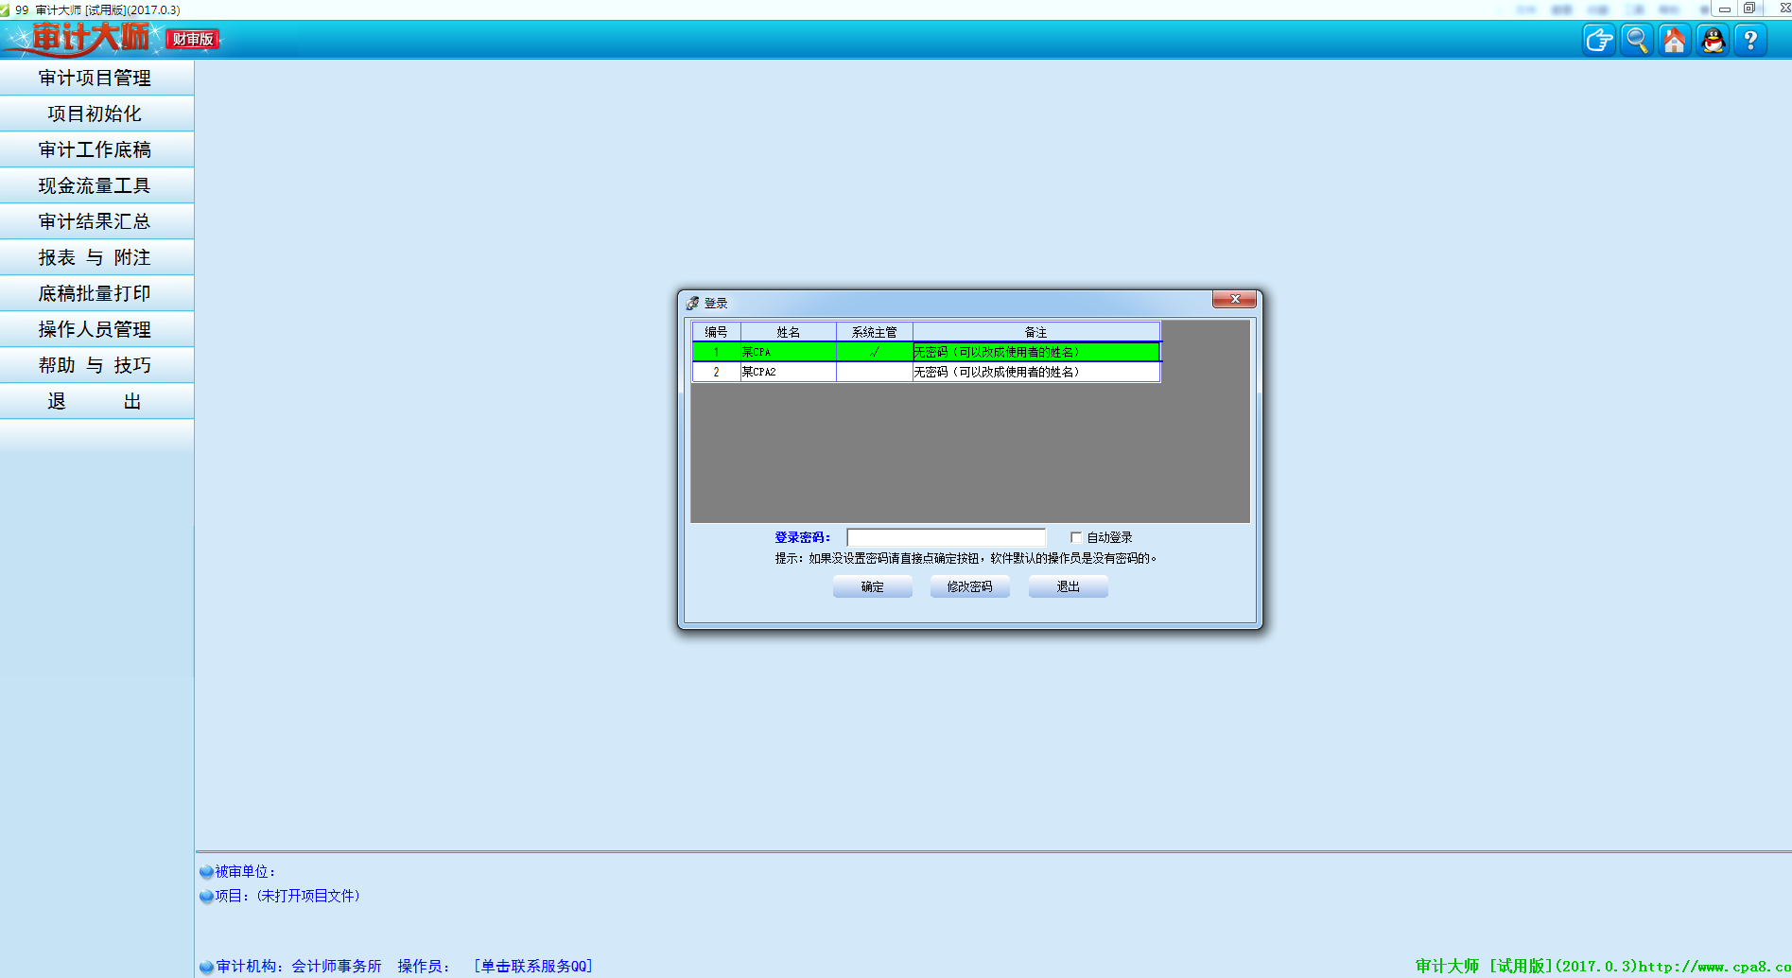This screenshot has width=1792, height=978.
Task: Open the question mark help icon
Action: [1750, 40]
